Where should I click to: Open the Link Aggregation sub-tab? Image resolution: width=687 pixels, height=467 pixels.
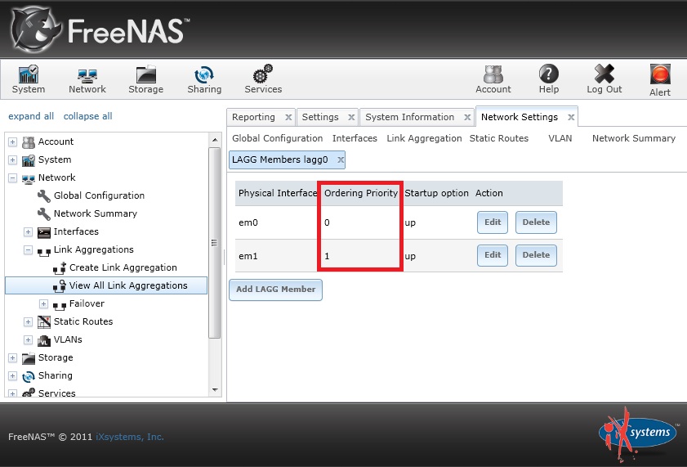click(424, 138)
